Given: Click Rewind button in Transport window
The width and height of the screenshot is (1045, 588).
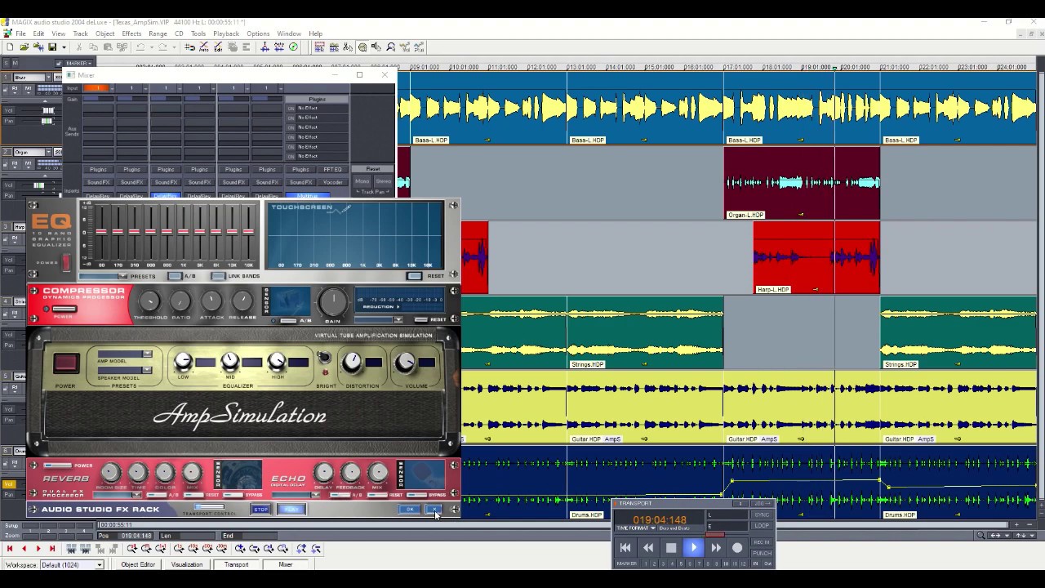Looking at the screenshot, I should pyautogui.click(x=648, y=547).
